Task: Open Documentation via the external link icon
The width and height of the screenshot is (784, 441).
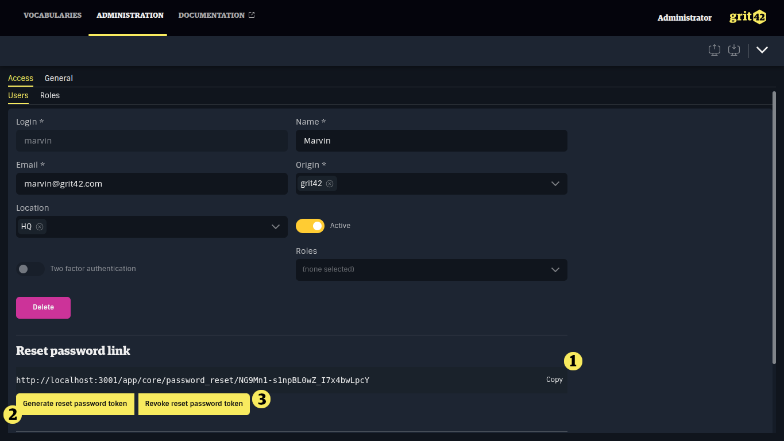Action: [x=252, y=14]
